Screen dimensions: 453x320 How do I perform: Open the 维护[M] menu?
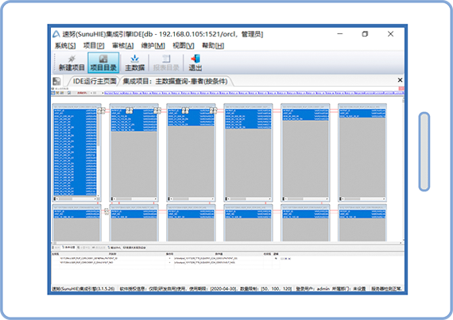(153, 45)
